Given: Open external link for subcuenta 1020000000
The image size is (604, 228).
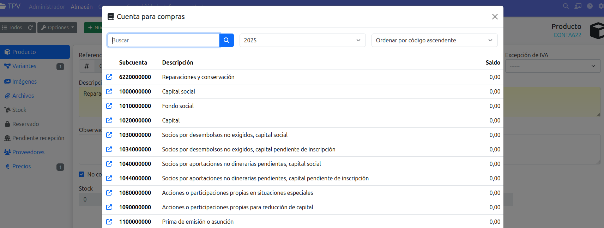Looking at the screenshot, I should click(109, 120).
